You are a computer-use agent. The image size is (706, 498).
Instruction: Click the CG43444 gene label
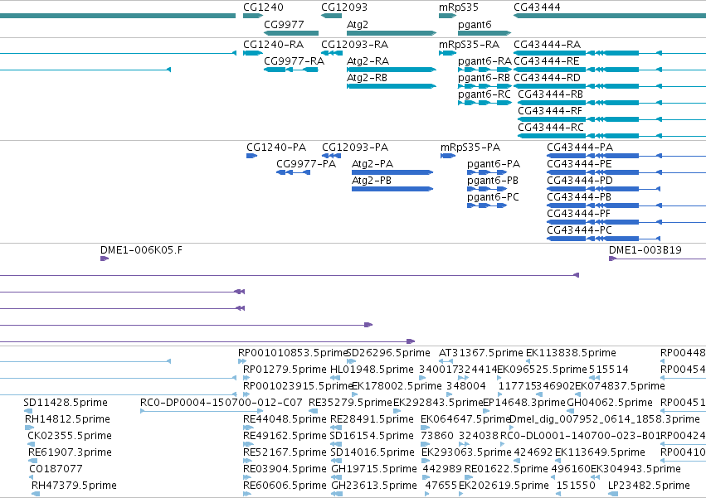click(x=537, y=7)
